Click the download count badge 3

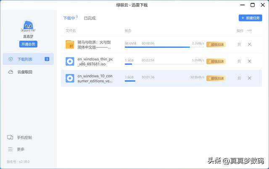tap(47, 59)
